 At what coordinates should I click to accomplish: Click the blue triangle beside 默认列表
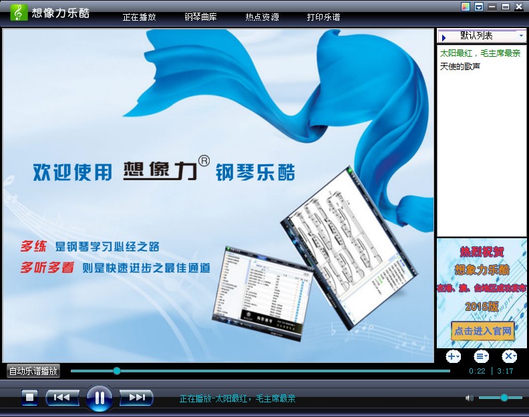pyautogui.click(x=444, y=38)
